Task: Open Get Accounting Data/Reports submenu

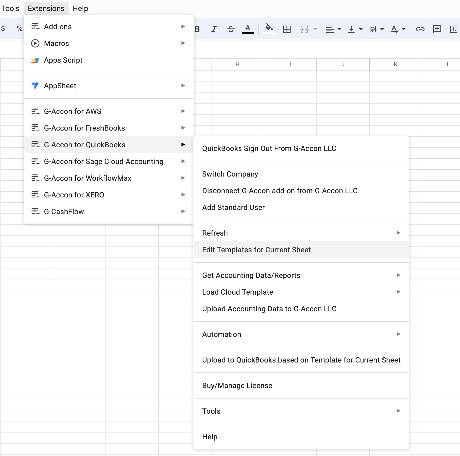Action: pyautogui.click(x=301, y=275)
